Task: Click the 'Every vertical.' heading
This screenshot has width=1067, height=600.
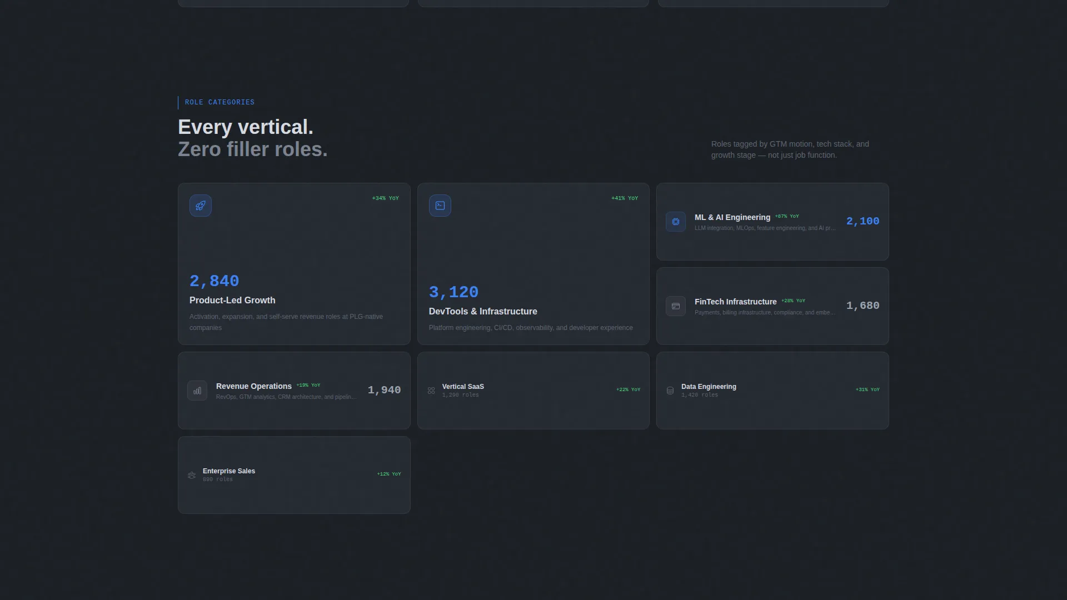Action: (246, 127)
